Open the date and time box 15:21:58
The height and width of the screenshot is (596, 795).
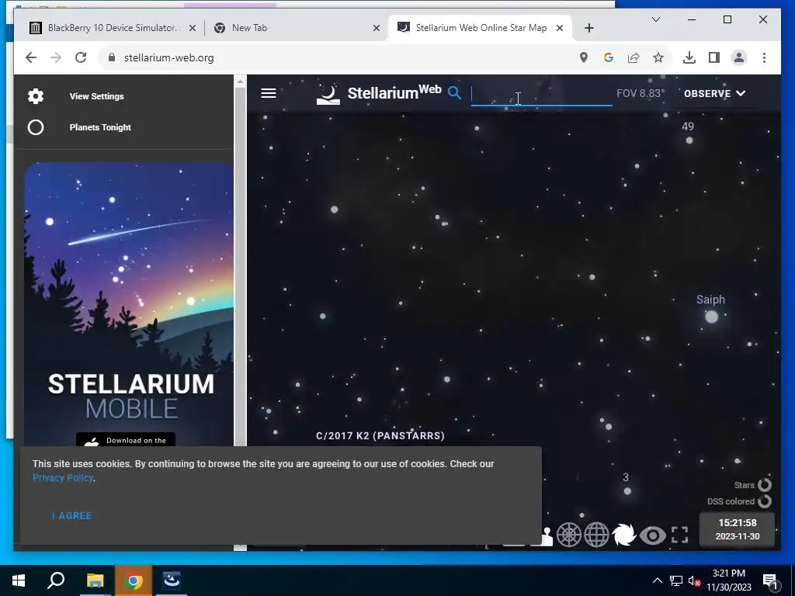pos(738,529)
